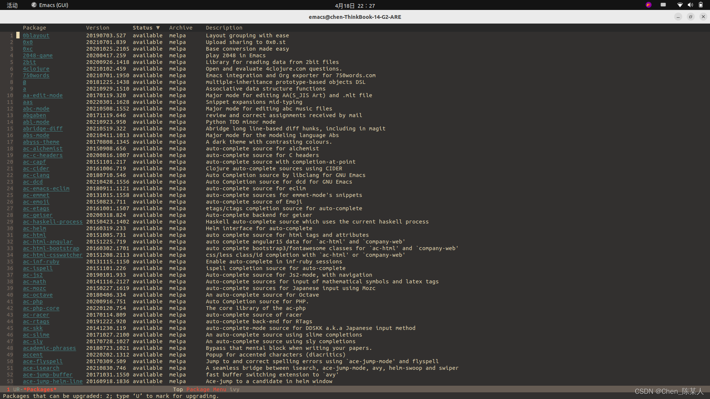Open the ace-flyspell package link

click(x=43, y=361)
